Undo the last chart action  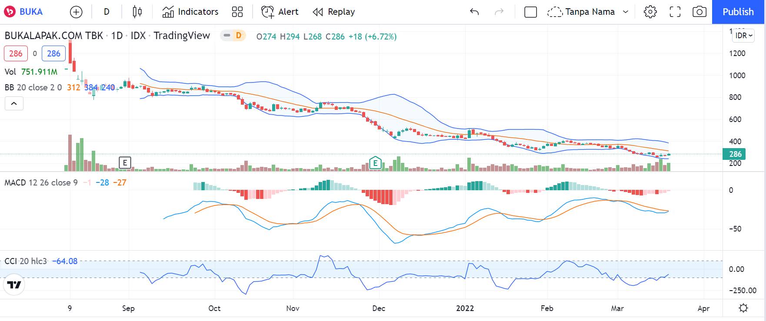pyautogui.click(x=474, y=12)
